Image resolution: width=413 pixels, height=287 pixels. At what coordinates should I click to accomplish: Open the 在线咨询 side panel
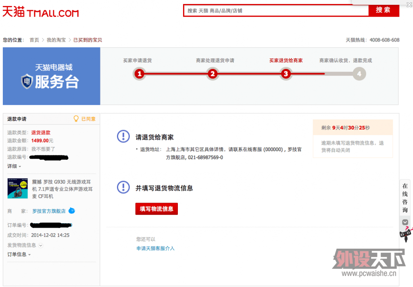click(x=405, y=198)
